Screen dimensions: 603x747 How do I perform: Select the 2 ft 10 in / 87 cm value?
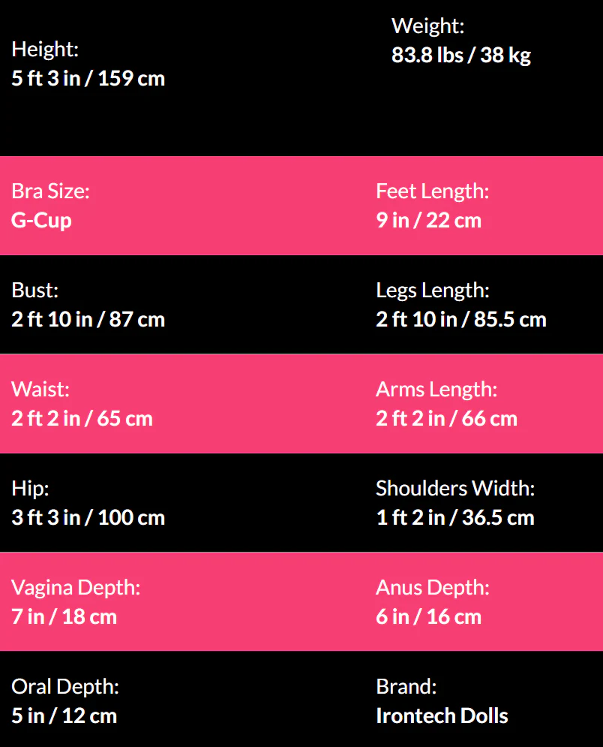tap(88, 320)
